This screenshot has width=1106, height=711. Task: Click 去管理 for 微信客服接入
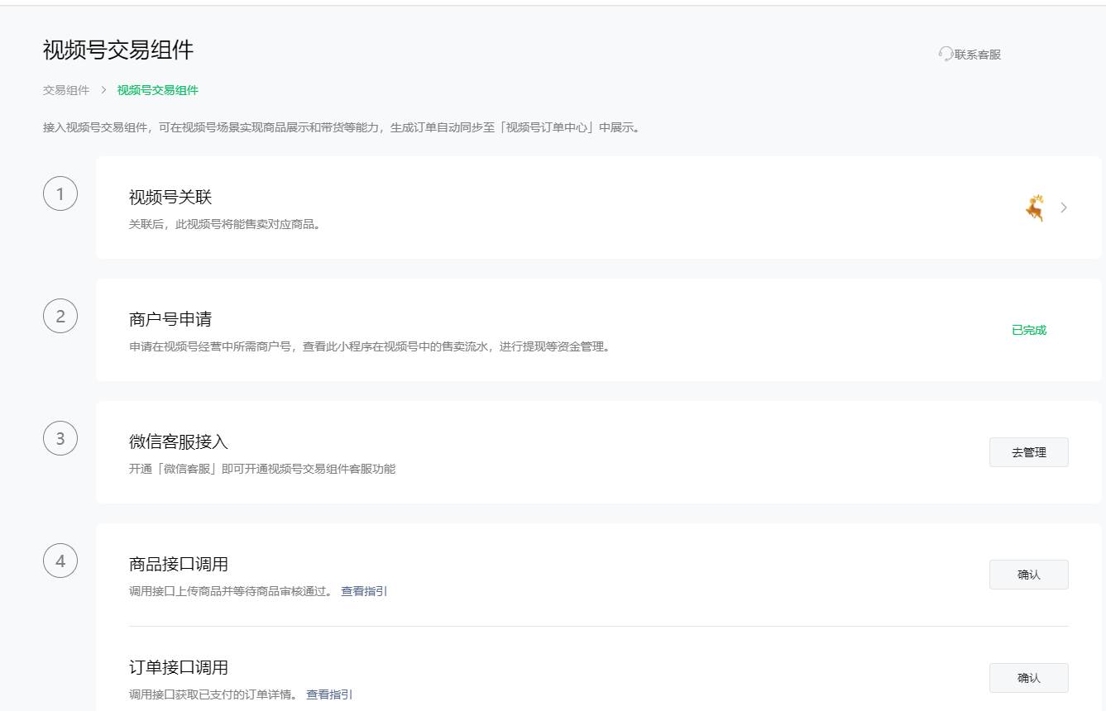coord(1029,452)
